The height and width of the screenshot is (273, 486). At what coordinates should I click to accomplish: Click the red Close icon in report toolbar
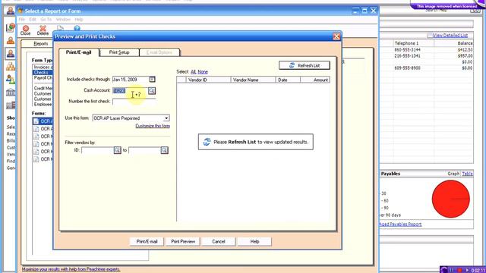pyautogui.click(x=25, y=29)
